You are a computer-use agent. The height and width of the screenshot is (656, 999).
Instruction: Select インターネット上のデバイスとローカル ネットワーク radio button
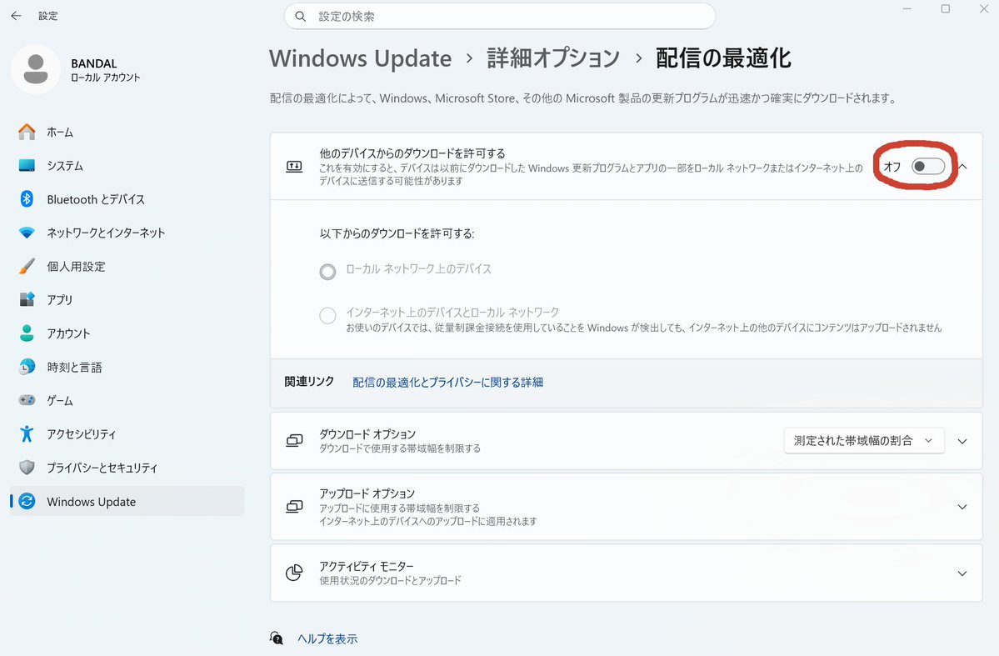(327, 315)
